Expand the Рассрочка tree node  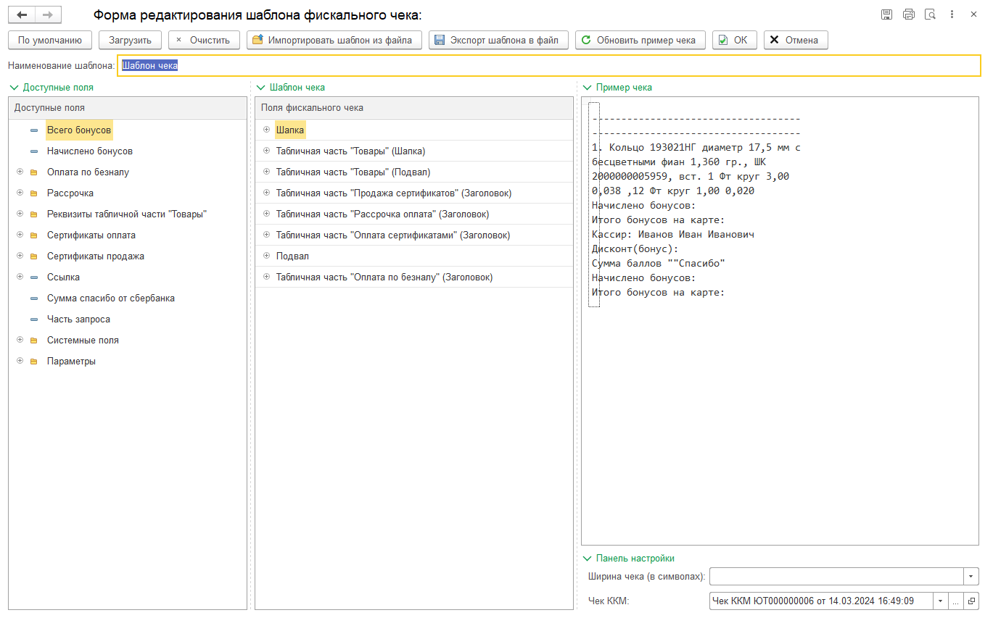click(20, 193)
